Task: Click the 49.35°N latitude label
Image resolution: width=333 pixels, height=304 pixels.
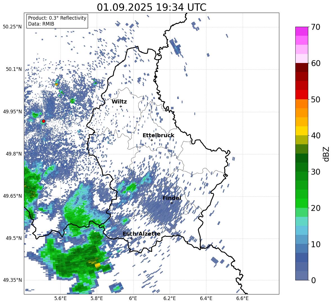Action: pos(12,280)
